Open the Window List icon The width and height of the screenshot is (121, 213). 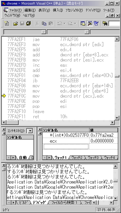[96, 23]
